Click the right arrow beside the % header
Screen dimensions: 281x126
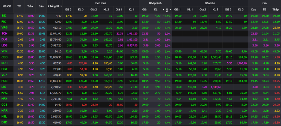(170, 9)
